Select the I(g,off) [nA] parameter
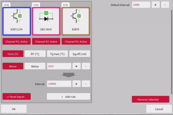The image size is (173, 115). point(80,54)
